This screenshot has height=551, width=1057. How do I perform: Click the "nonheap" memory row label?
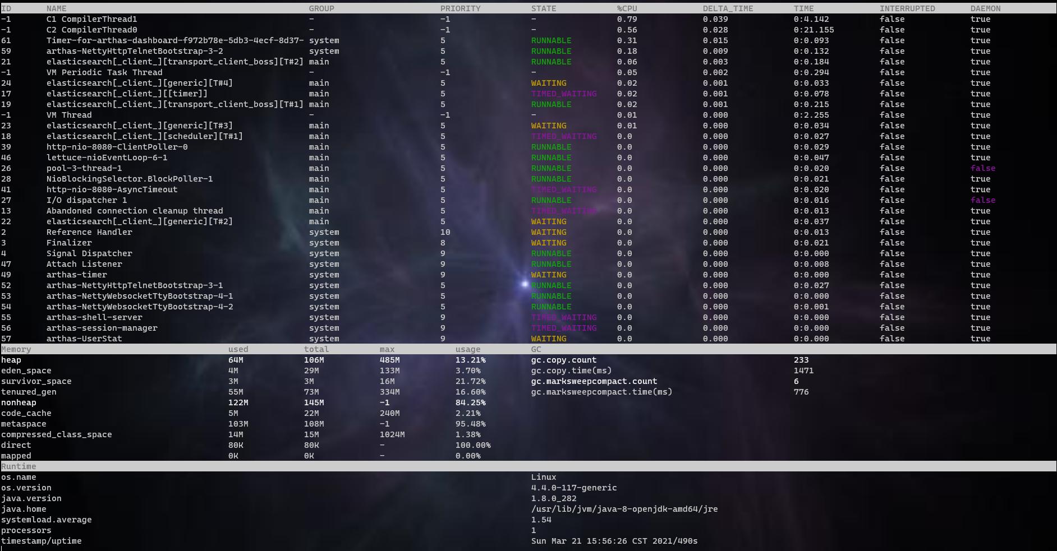tap(19, 402)
